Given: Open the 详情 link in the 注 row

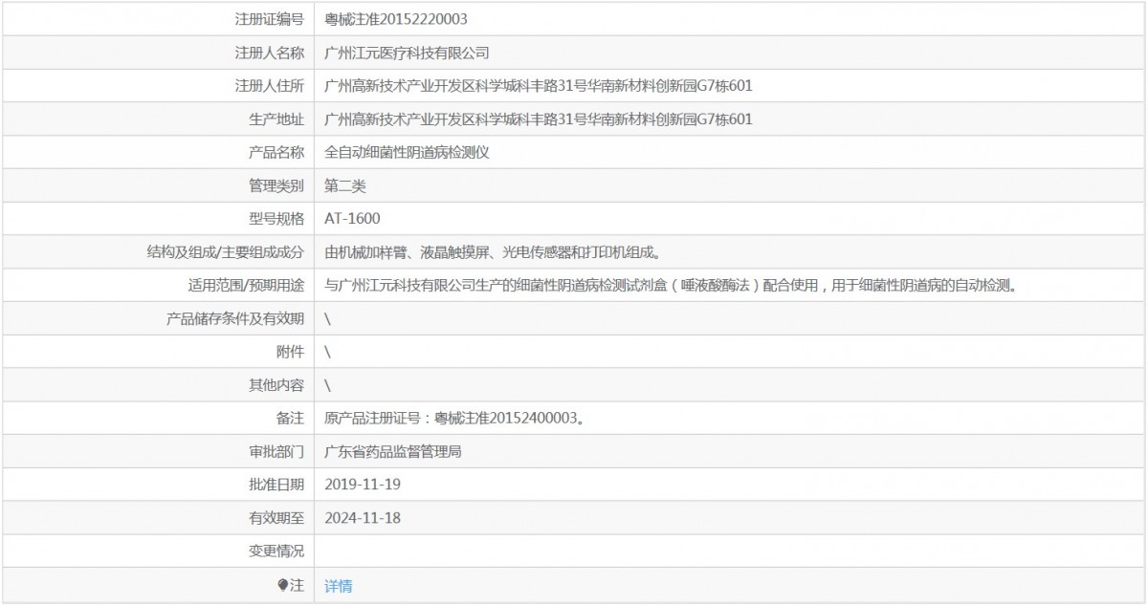Looking at the screenshot, I should (339, 586).
